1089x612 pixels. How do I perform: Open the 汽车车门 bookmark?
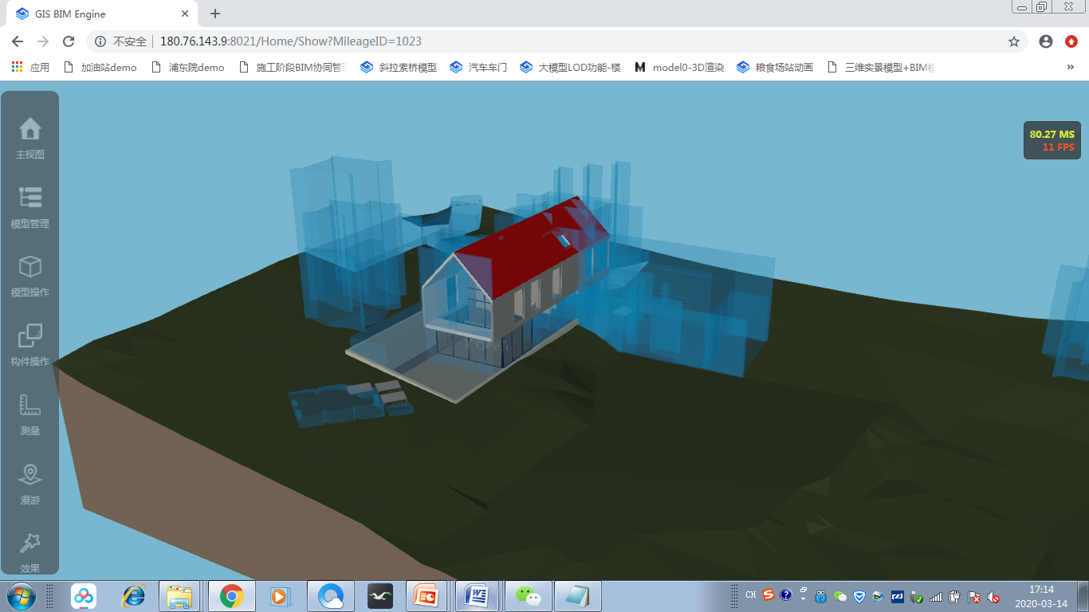[x=478, y=68]
